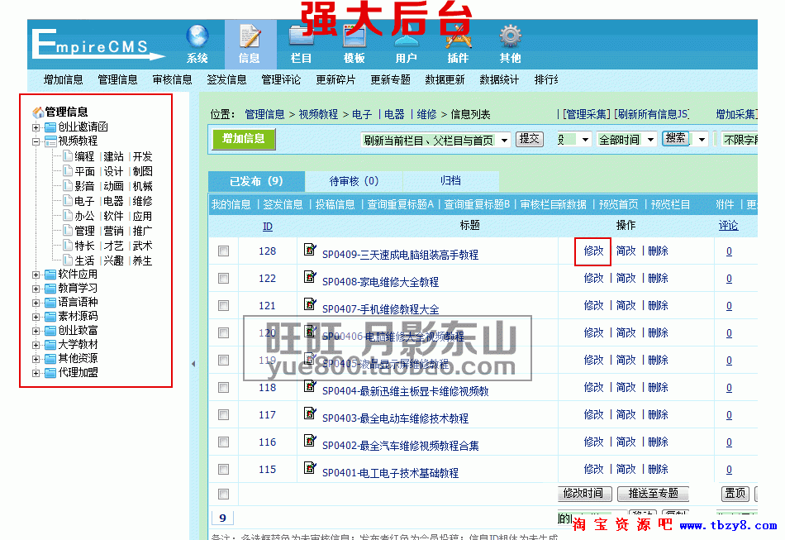Click 修改 link for SP0409 tutorial row

point(593,251)
